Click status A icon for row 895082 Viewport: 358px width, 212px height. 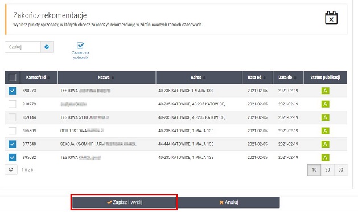click(x=326, y=157)
